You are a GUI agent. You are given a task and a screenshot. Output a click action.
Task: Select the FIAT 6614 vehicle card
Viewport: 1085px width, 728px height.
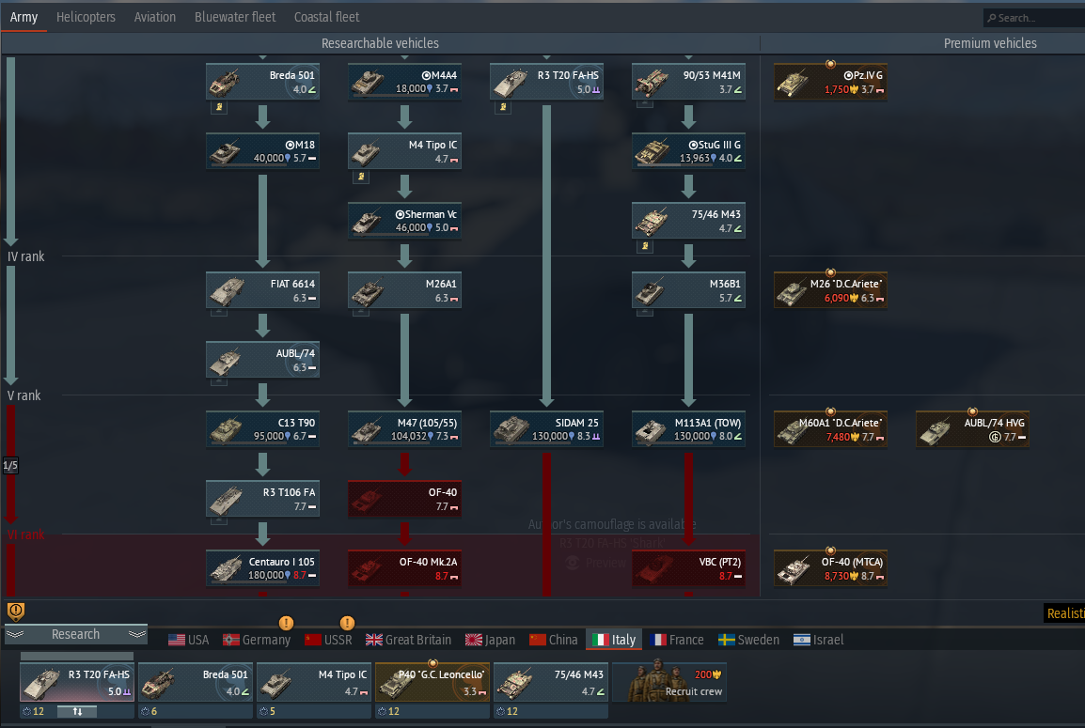[263, 290]
